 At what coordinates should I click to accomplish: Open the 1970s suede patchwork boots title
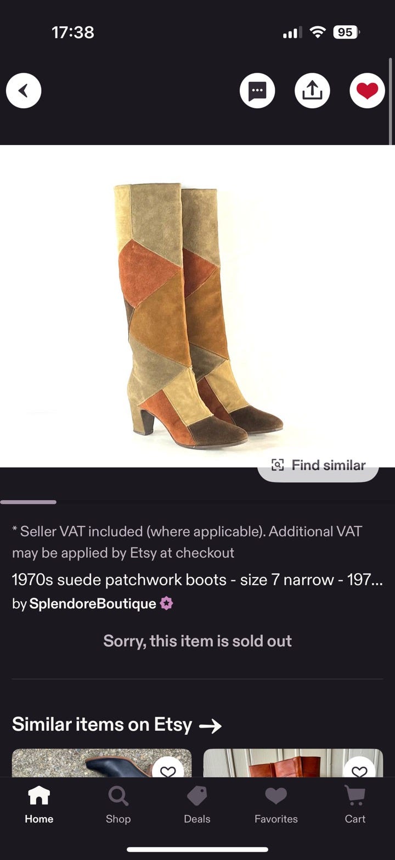click(x=198, y=580)
